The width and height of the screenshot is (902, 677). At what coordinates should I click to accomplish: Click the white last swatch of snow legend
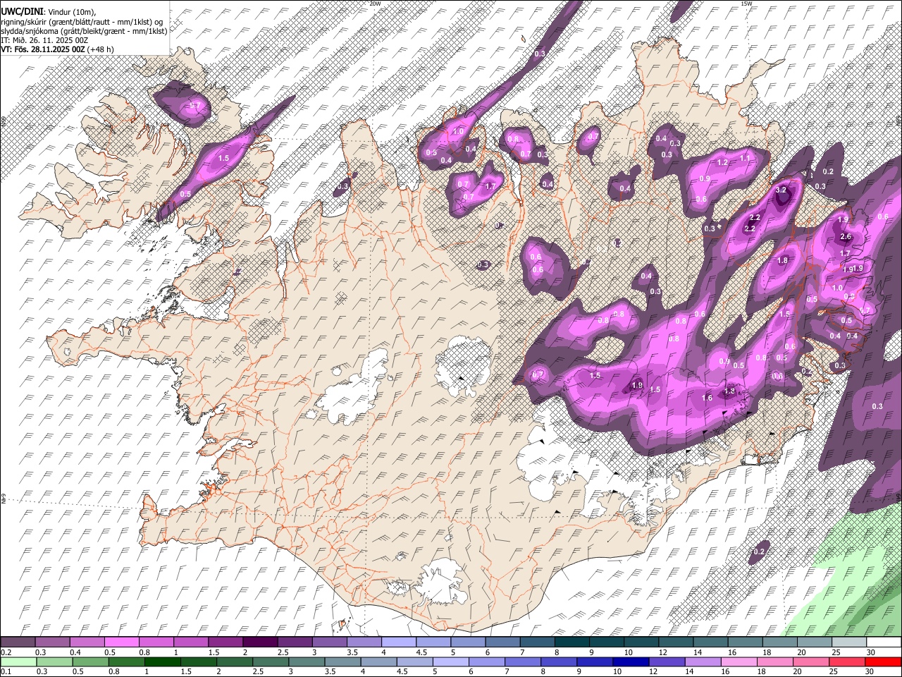(x=884, y=642)
